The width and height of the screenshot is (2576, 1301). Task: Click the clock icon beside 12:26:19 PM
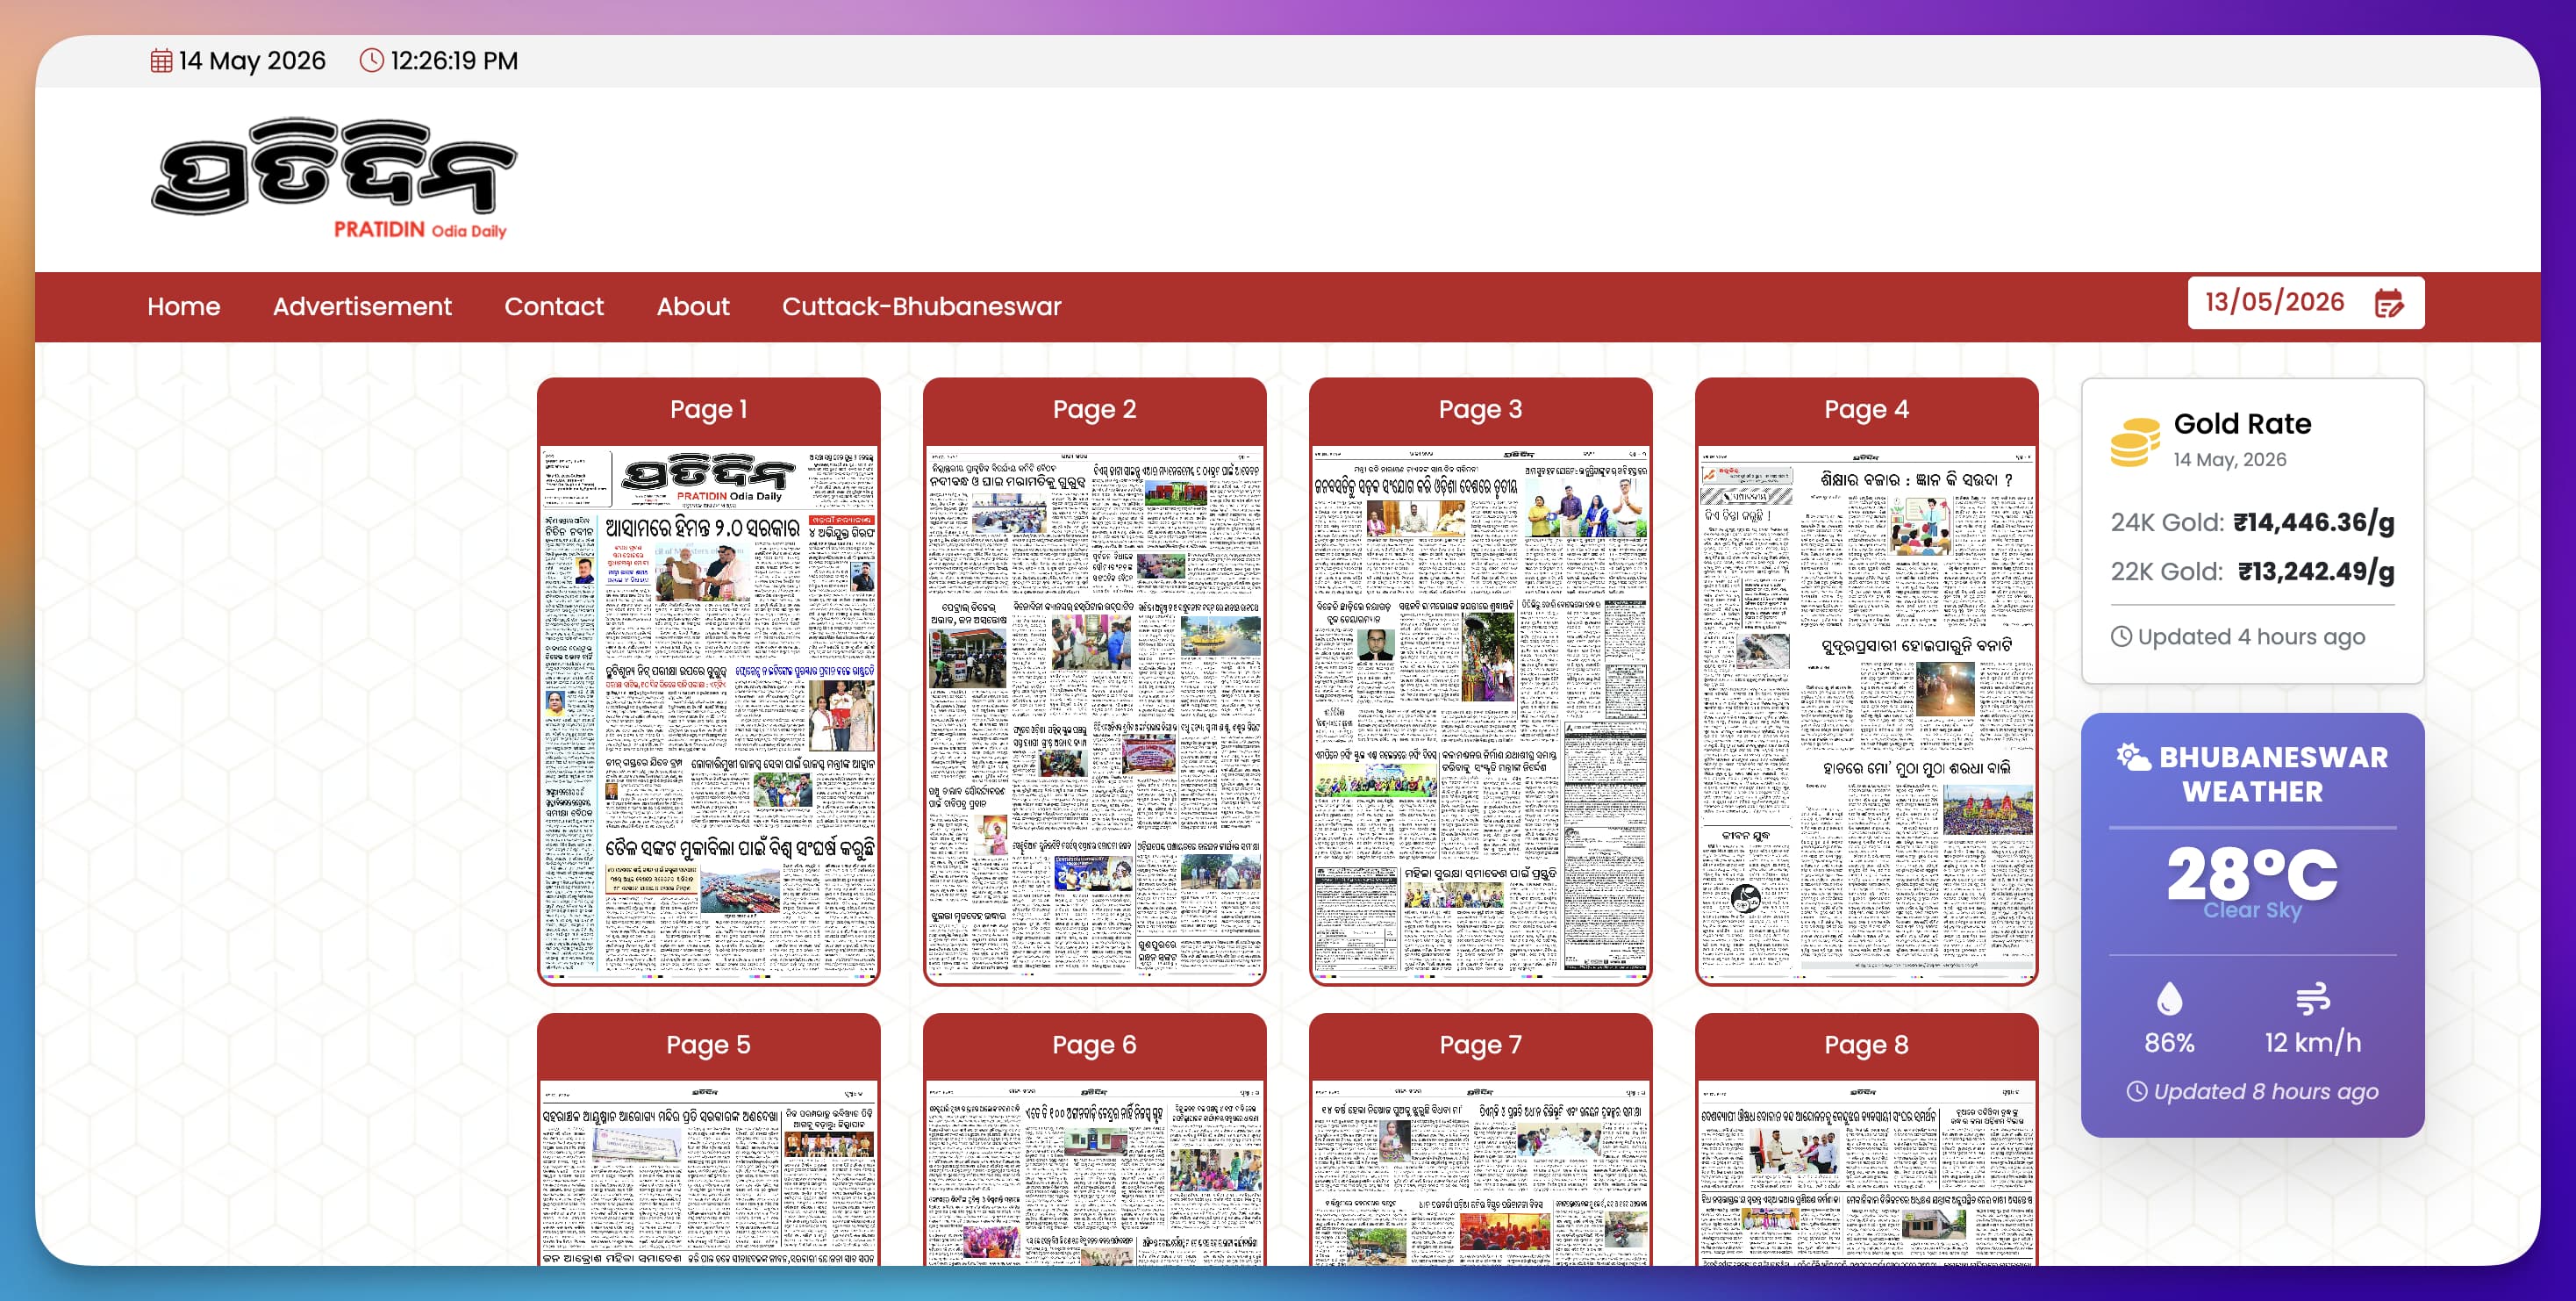(x=371, y=60)
